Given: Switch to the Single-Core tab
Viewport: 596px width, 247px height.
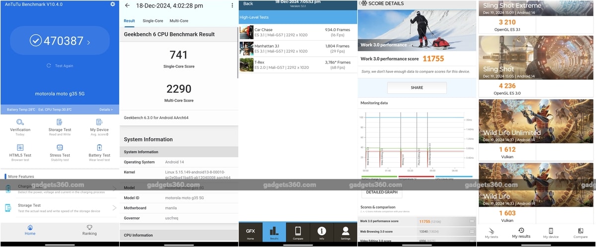Looking at the screenshot, I should click(x=152, y=21).
